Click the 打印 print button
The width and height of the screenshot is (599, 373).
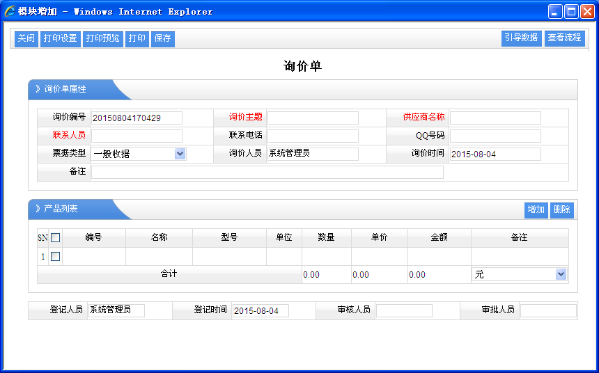(x=137, y=39)
